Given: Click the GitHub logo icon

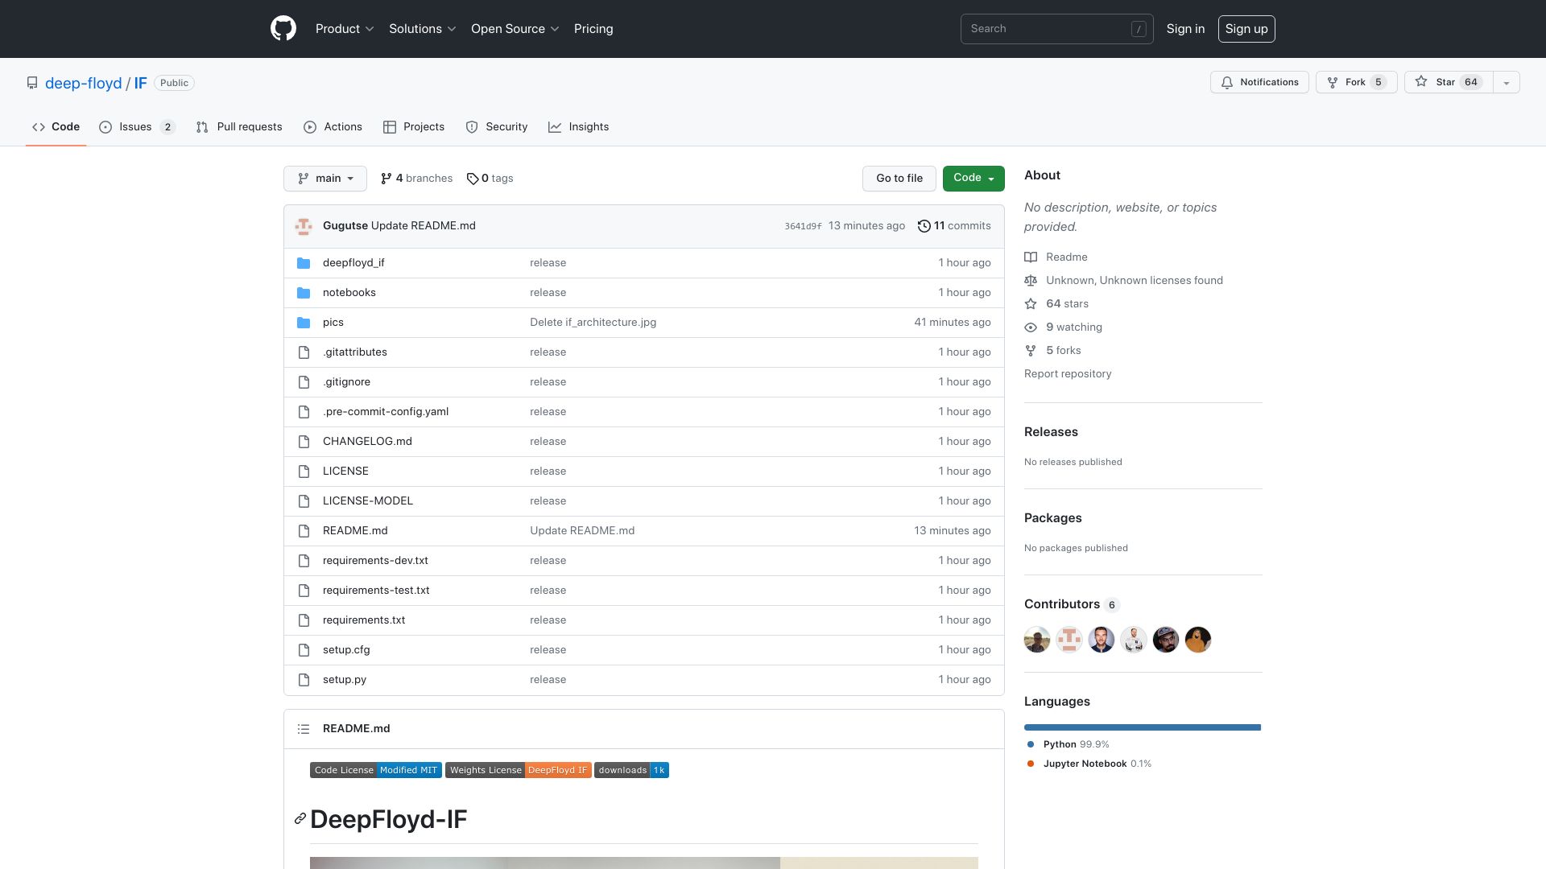Looking at the screenshot, I should (x=283, y=29).
